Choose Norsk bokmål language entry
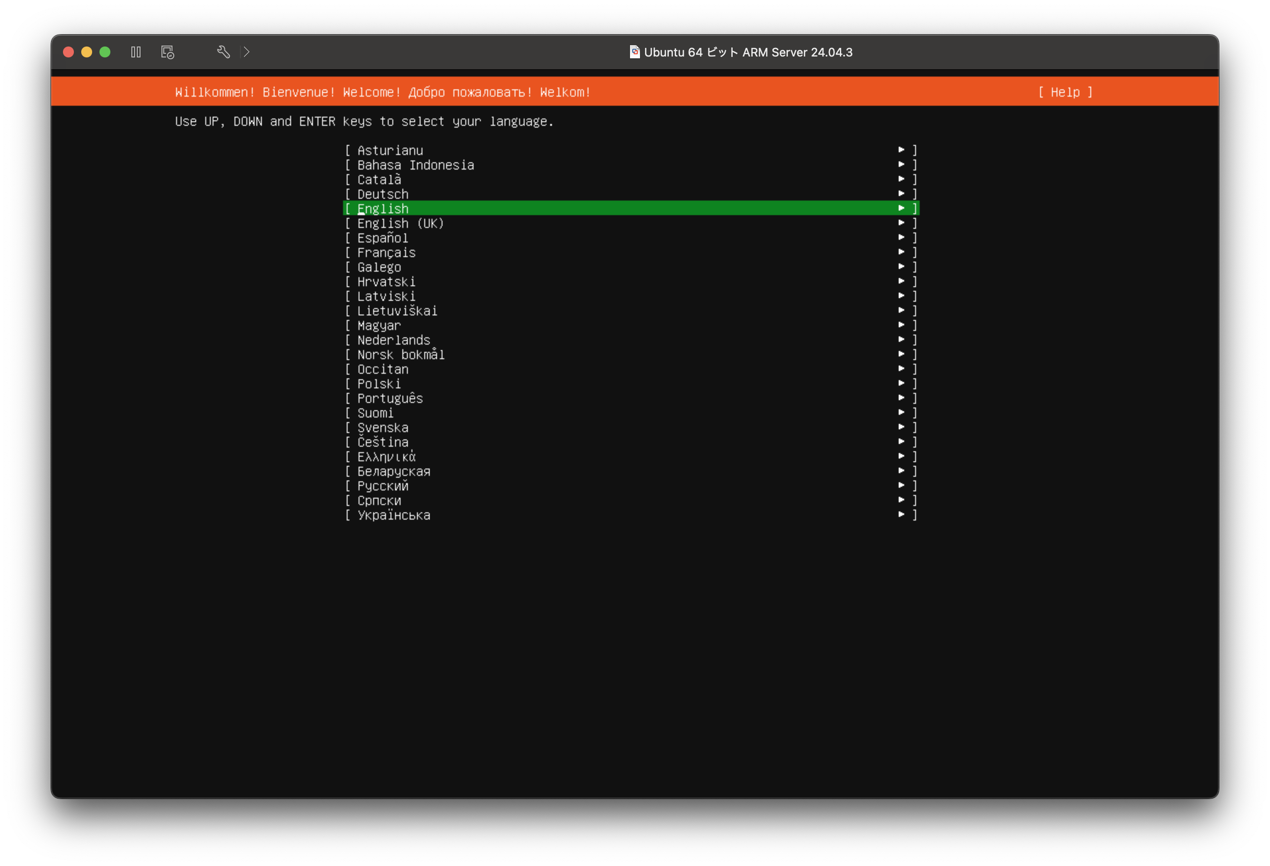 pyautogui.click(x=401, y=355)
